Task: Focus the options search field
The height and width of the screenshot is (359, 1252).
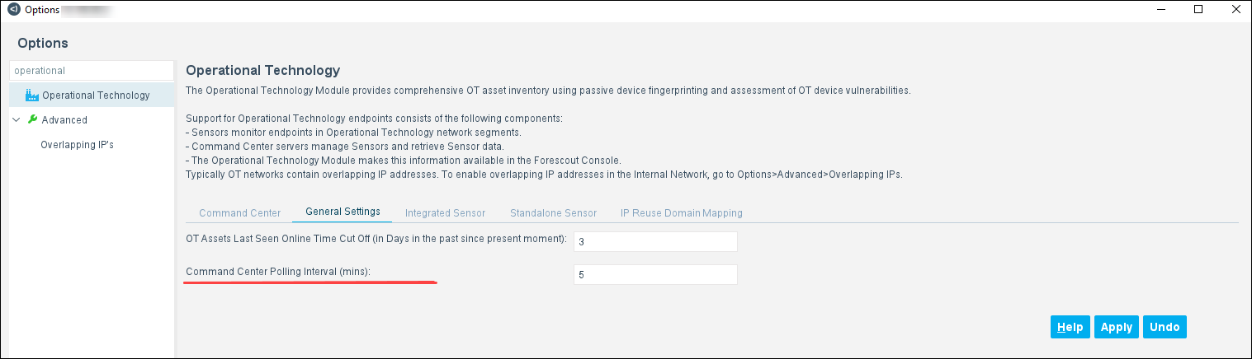Action: [x=92, y=71]
